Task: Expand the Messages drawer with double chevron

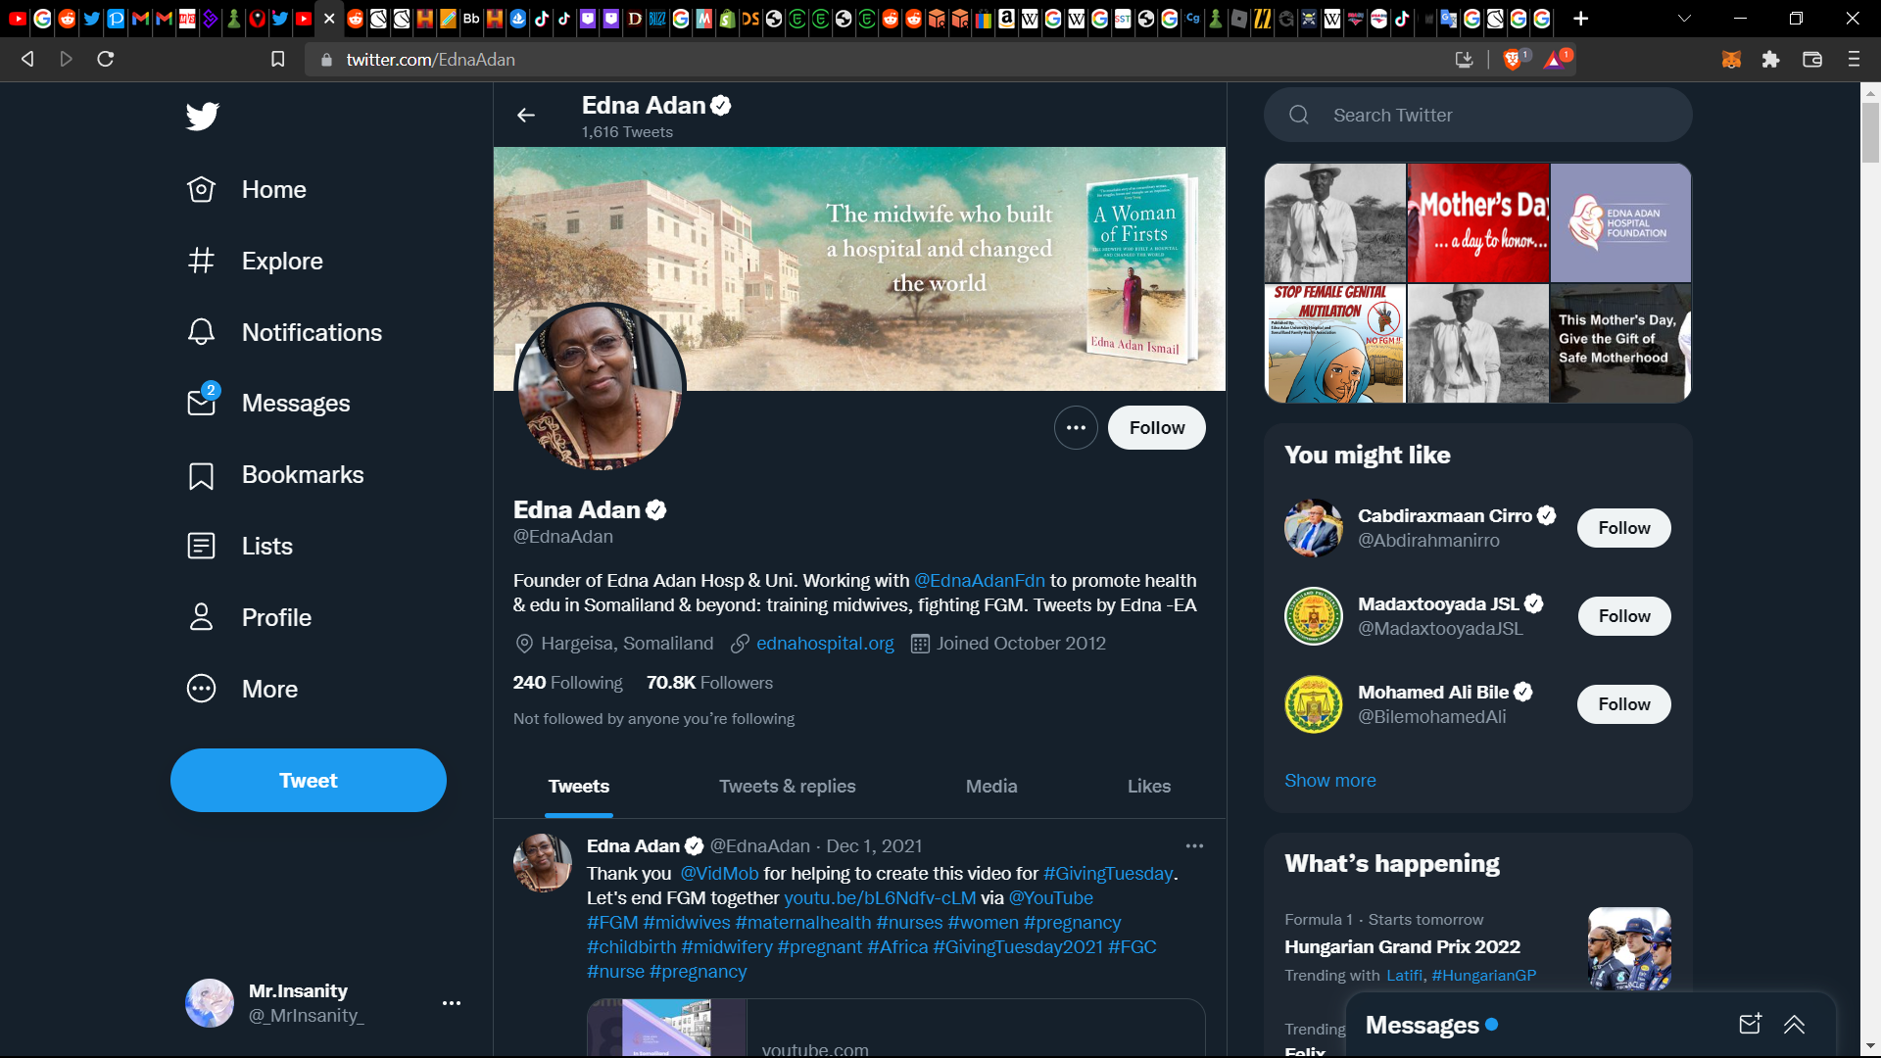Action: pos(1795,1025)
